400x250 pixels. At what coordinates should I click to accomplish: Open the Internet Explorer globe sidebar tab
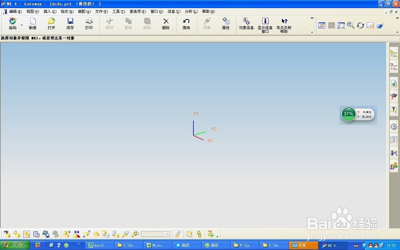pyautogui.click(x=394, y=84)
